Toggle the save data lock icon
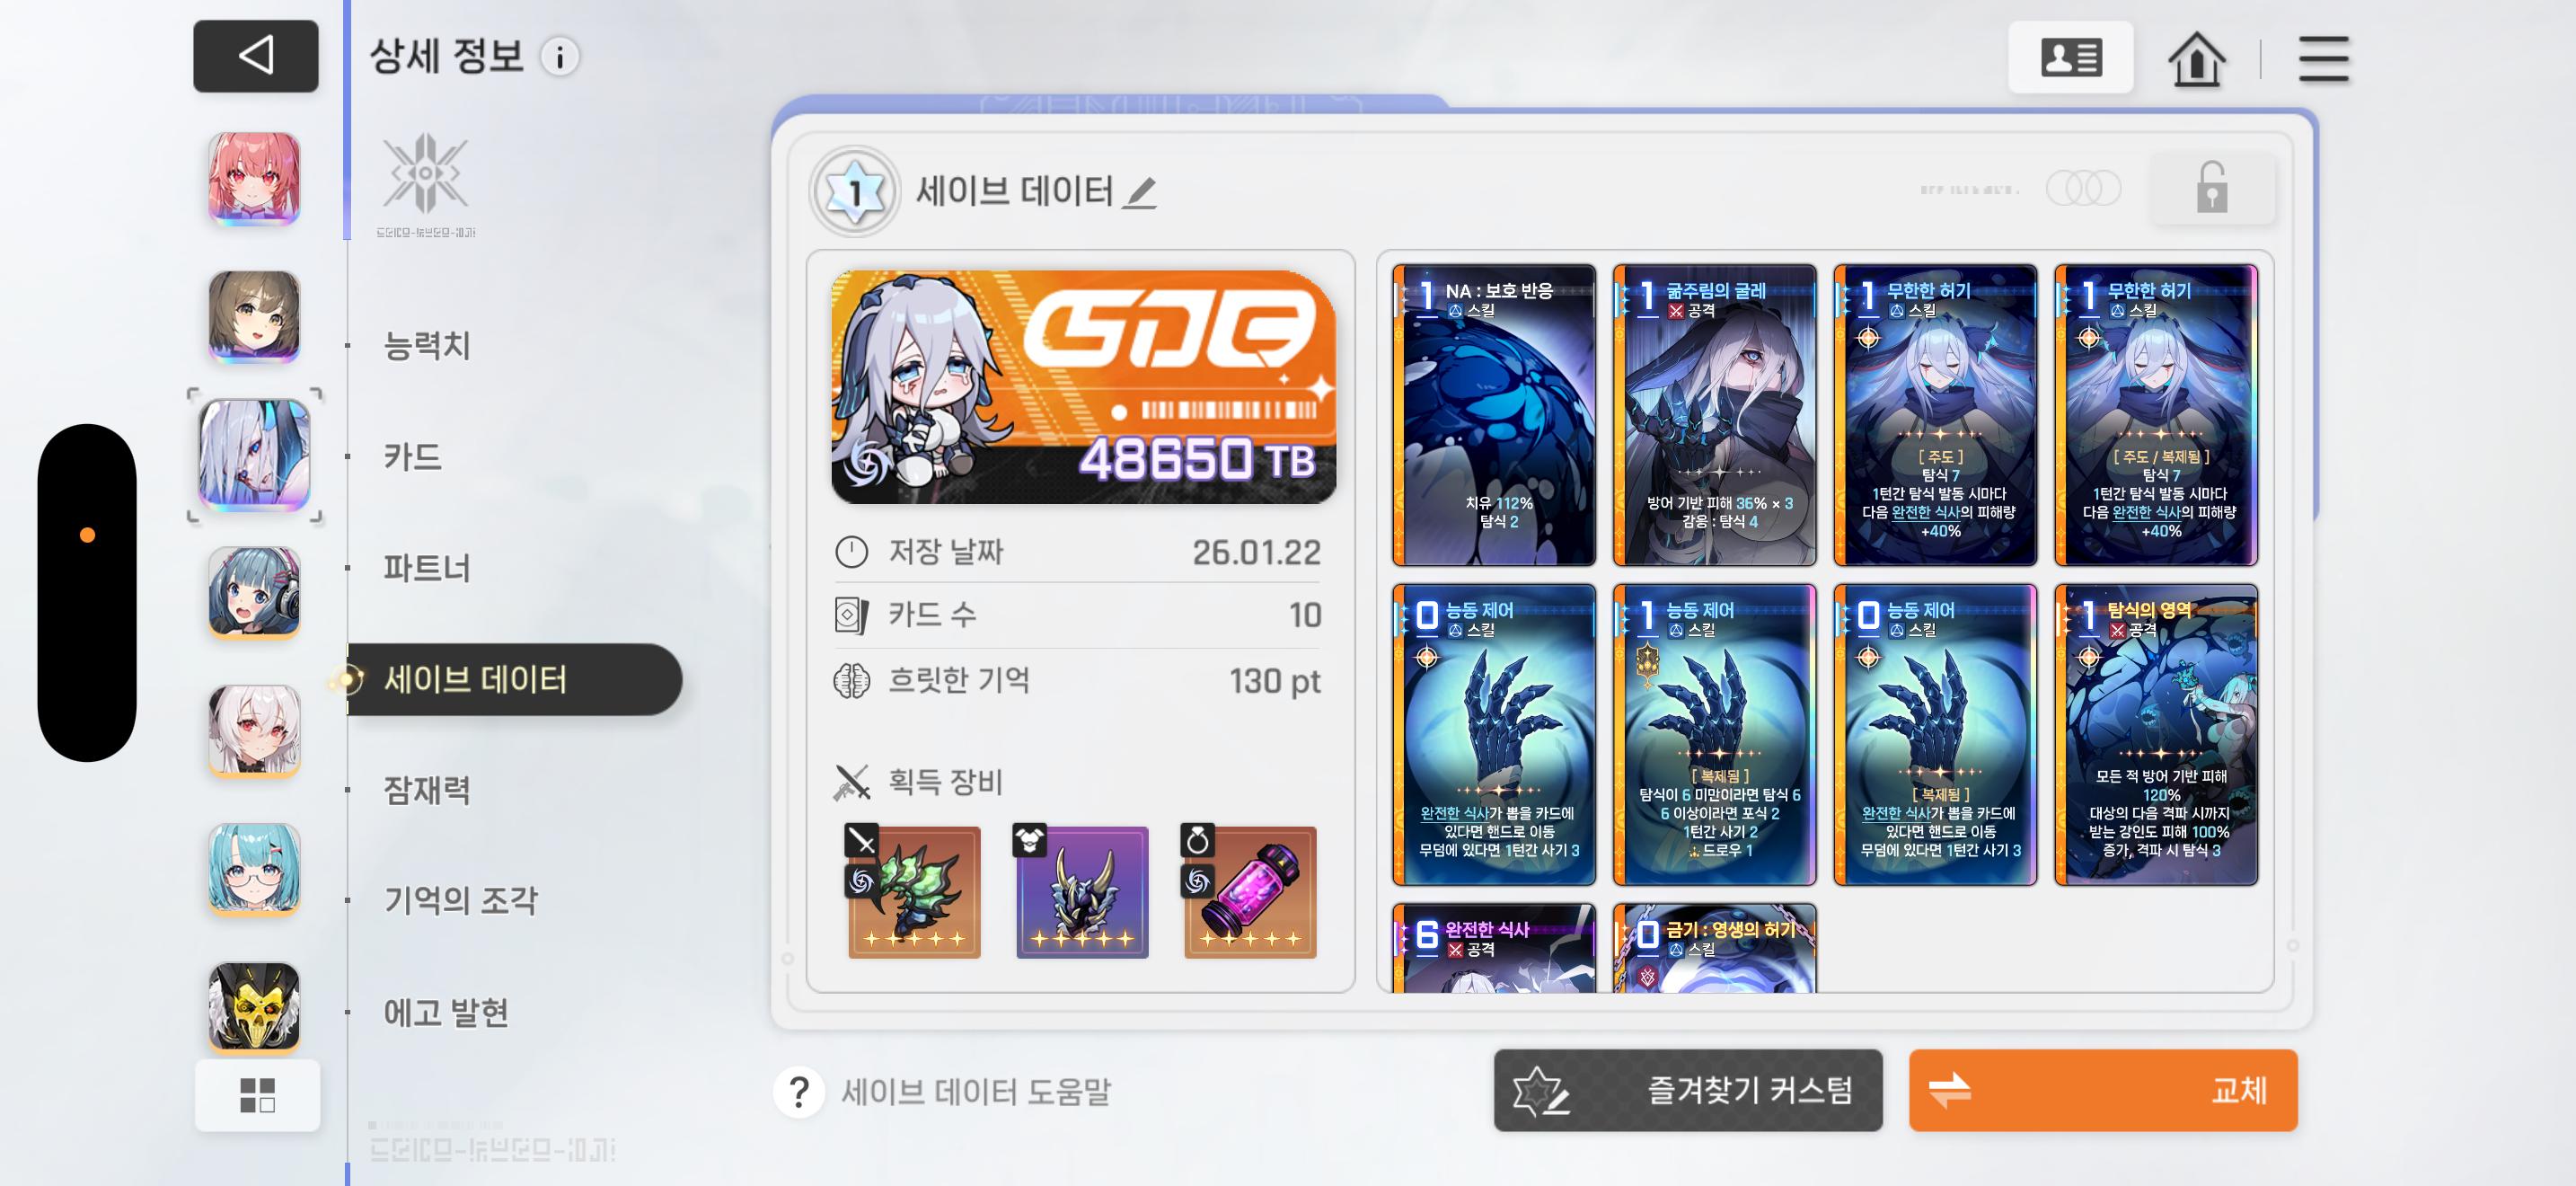This screenshot has width=2576, height=1186. [x=2211, y=188]
